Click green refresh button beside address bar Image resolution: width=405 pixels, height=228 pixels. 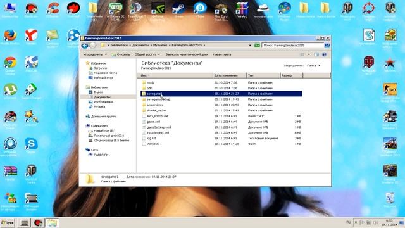pos(257,46)
